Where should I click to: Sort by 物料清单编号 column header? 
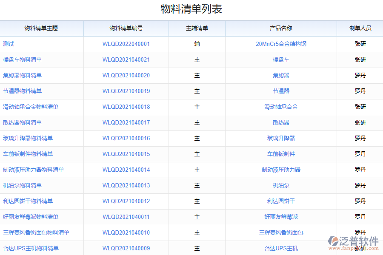click(x=126, y=28)
